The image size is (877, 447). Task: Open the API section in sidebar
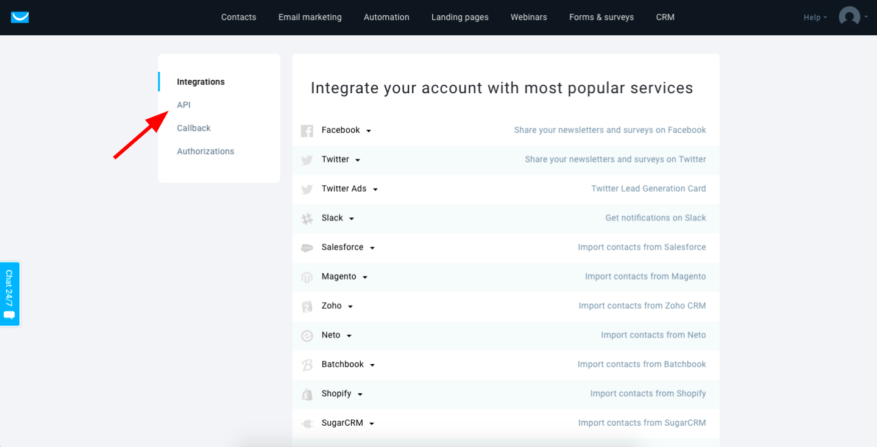[x=184, y=105]
